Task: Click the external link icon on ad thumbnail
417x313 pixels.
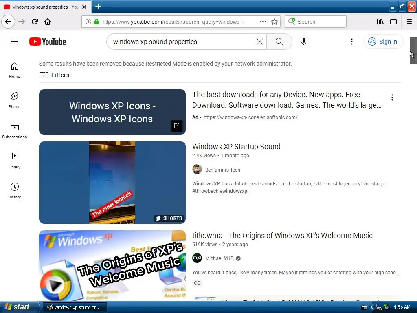Action: (177, 126)
